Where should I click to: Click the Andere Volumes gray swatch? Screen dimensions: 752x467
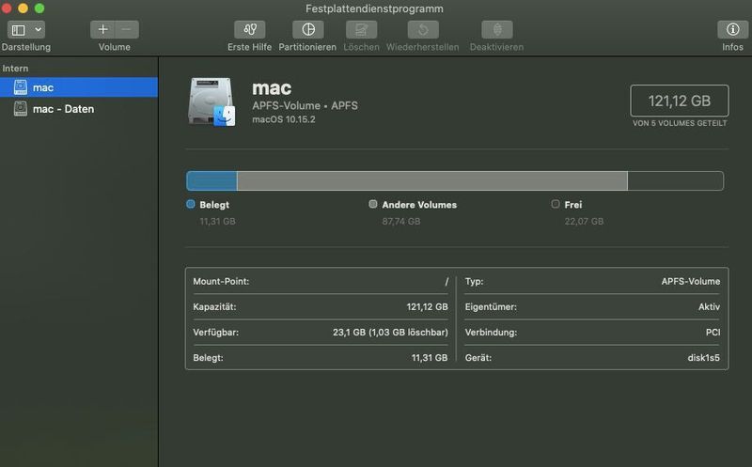pyautogui.click(x=372, y=204)
